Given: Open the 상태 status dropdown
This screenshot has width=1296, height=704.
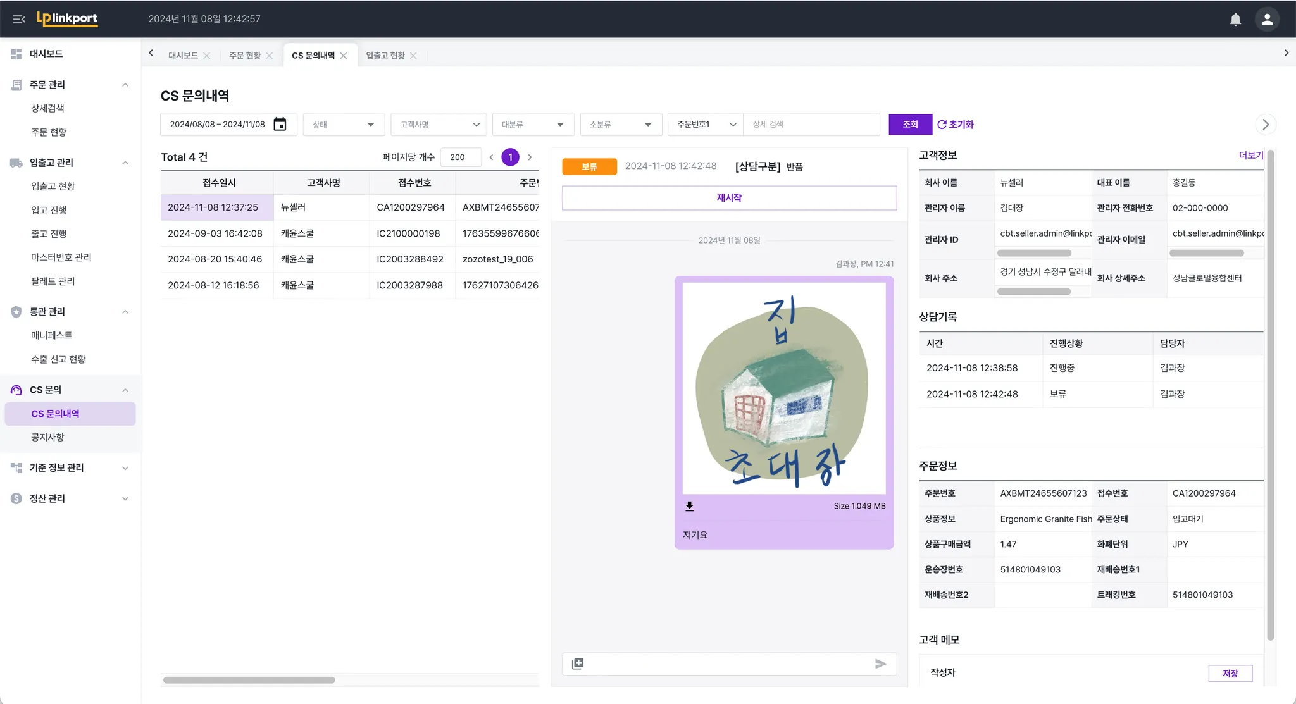Looking at the screenshot, I should [344, 125].
